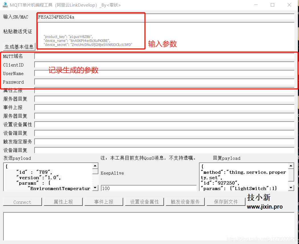Click the up arrow of 发送payload scrollbar
Image resolution: width=299 pixels, height=244 pixels.
(95, 166)
